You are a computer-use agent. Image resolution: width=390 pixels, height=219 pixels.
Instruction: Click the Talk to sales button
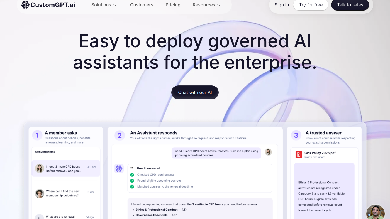[x=350, y=5]
